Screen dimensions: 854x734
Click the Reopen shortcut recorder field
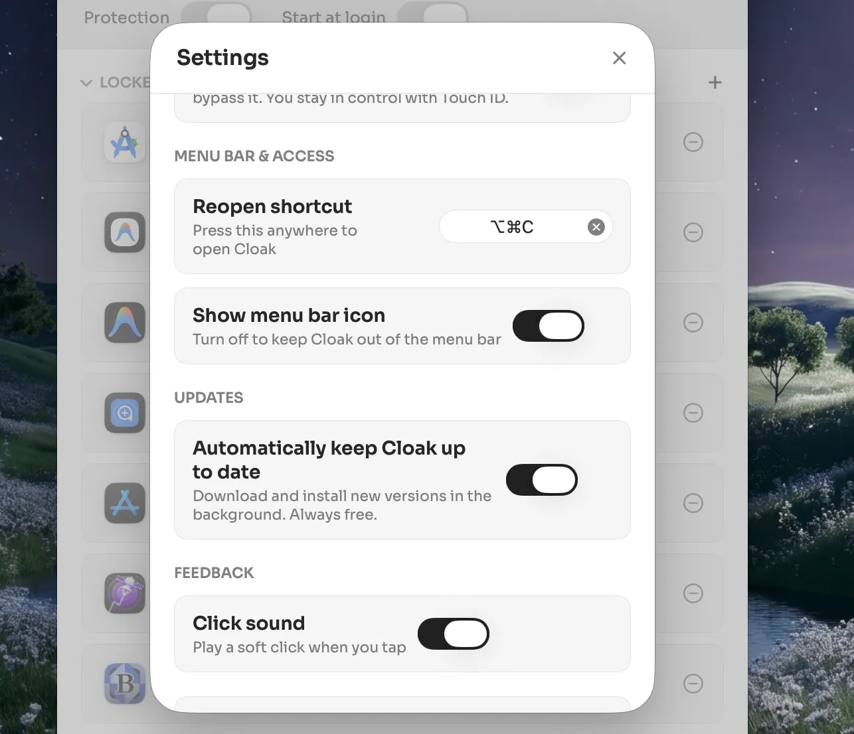(525, 227)
